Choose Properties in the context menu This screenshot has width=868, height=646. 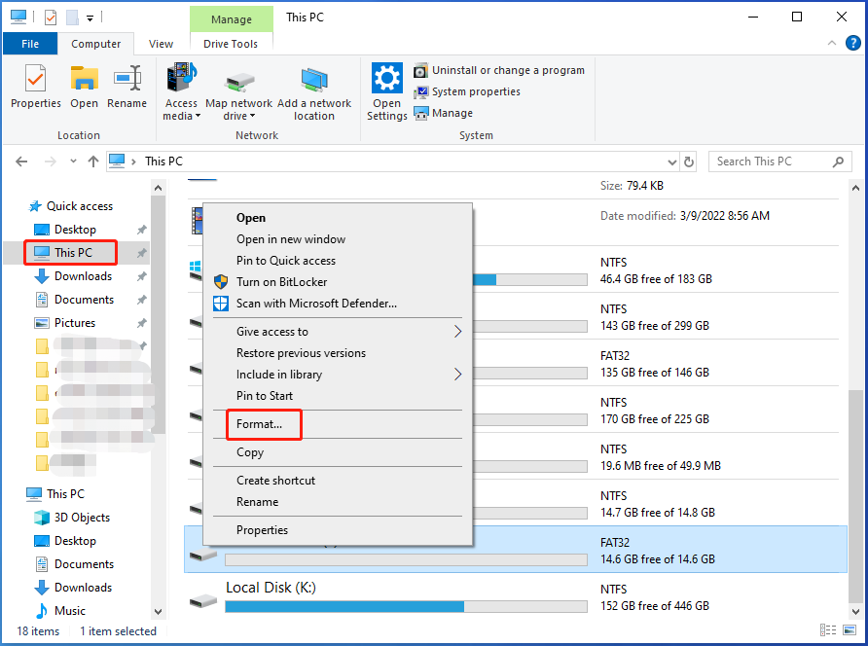338,530
